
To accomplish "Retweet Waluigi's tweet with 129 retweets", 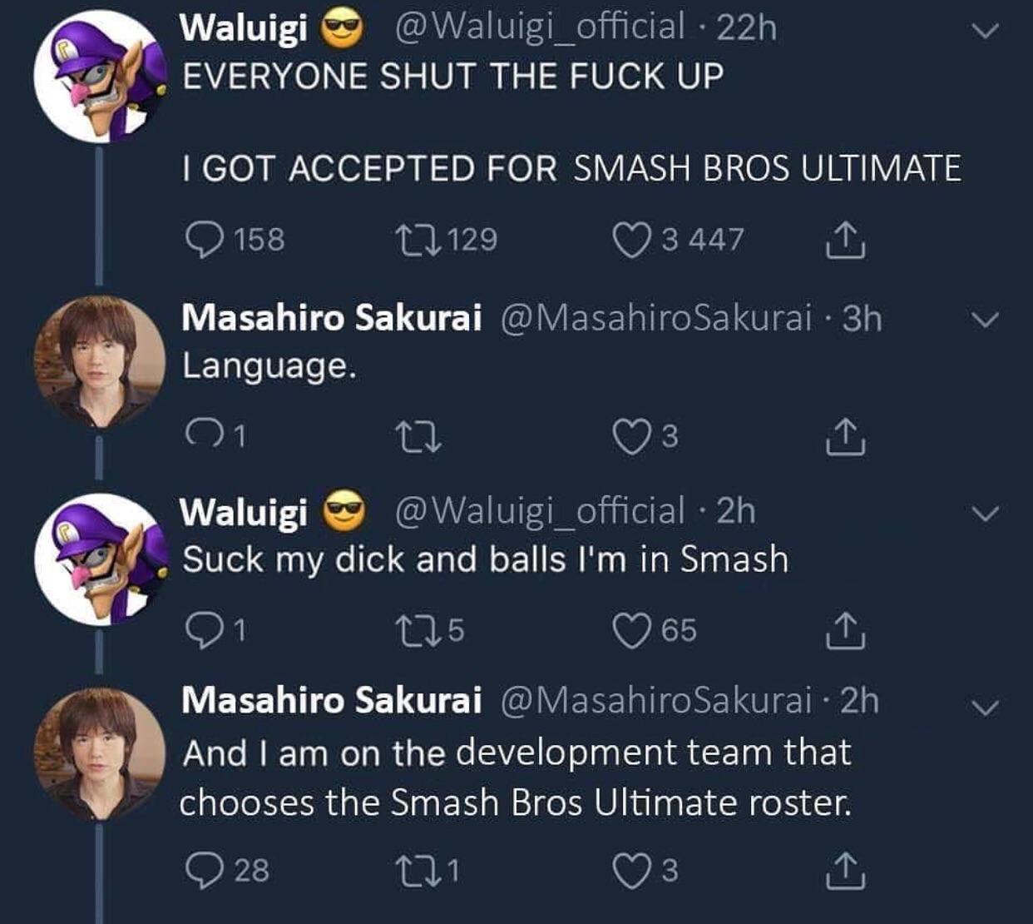I will (416, 240).
